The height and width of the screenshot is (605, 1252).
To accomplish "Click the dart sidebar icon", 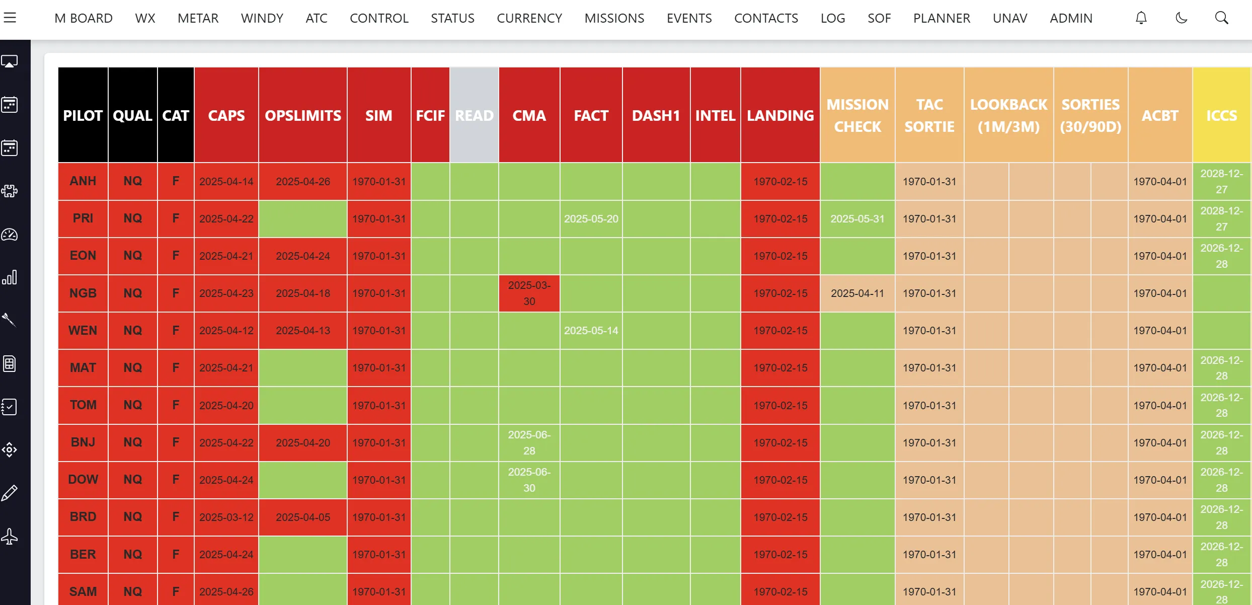I will (10, 320).
